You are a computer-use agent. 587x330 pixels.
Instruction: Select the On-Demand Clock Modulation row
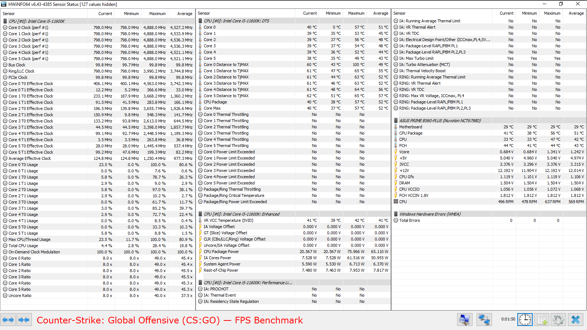pyautogui.click(x=98, y=252)
